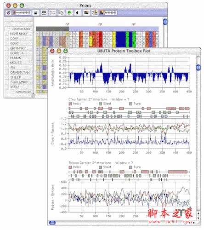Click the vertical scrollbar thumb in Prions window
The height and width of the screenshot is (230, 204).
[165, 22]
